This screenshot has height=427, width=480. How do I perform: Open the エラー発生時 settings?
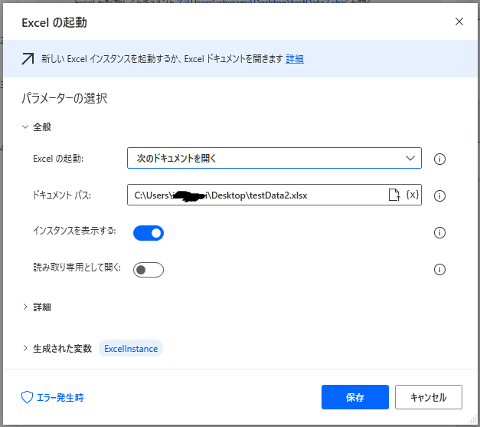(x=53, y=397)
